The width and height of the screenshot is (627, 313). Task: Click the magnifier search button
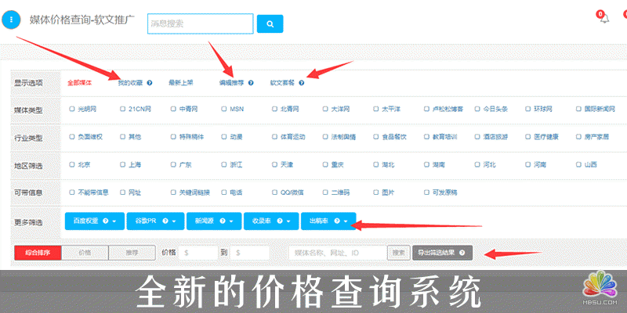click(270, 24)
